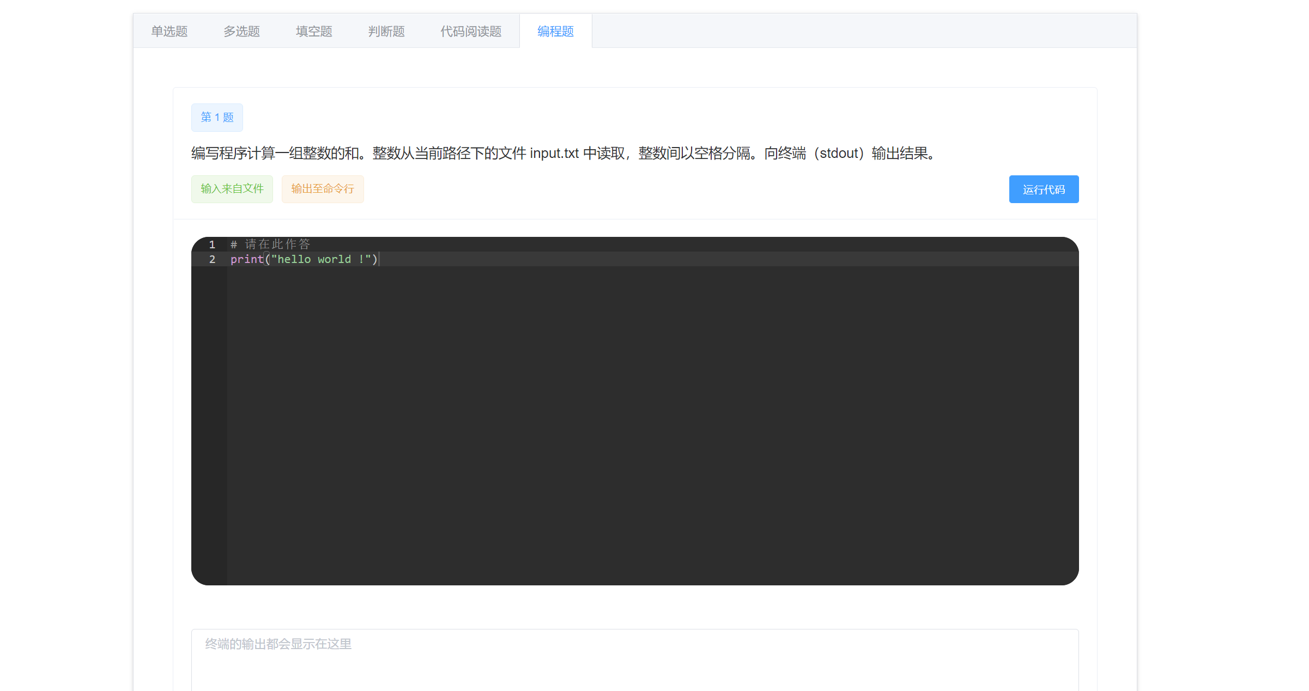Screen dimensions: 1309x691
Task: Open the 代码阅读题 tab
Action: [471, 32]
